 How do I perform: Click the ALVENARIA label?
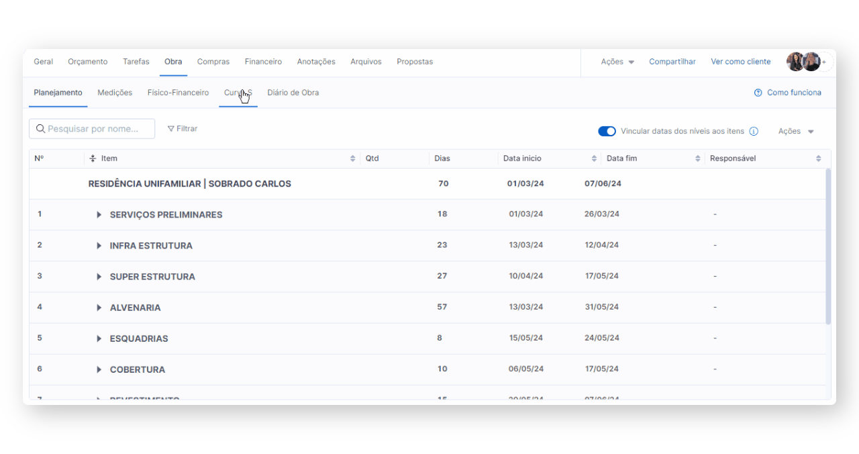point(136,308)
